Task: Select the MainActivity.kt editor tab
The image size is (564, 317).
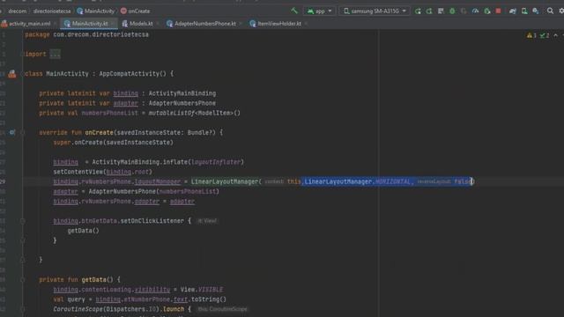Action: point(90,24)
